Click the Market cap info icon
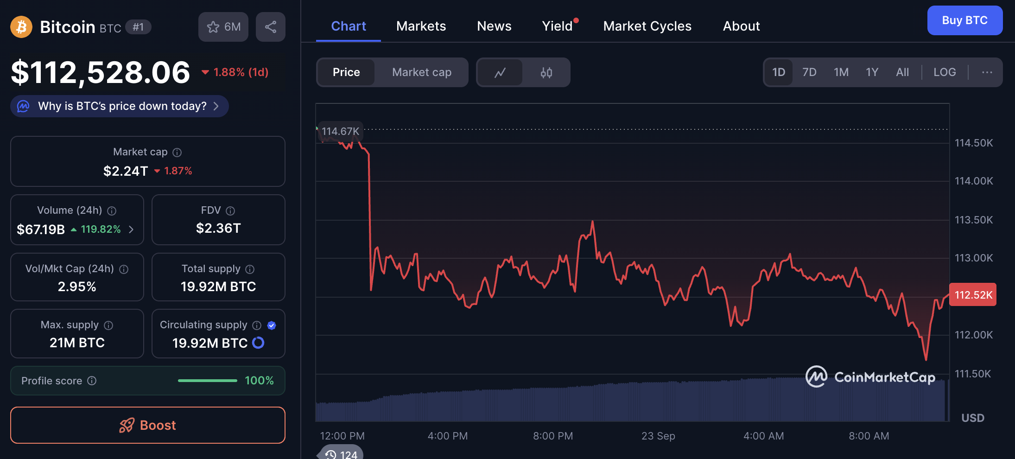The width and height of the screenshot is (1015, 459). (177, 153)
